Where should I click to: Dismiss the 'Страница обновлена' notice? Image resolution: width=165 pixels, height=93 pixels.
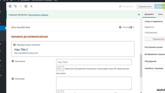(x=139, y=14)
